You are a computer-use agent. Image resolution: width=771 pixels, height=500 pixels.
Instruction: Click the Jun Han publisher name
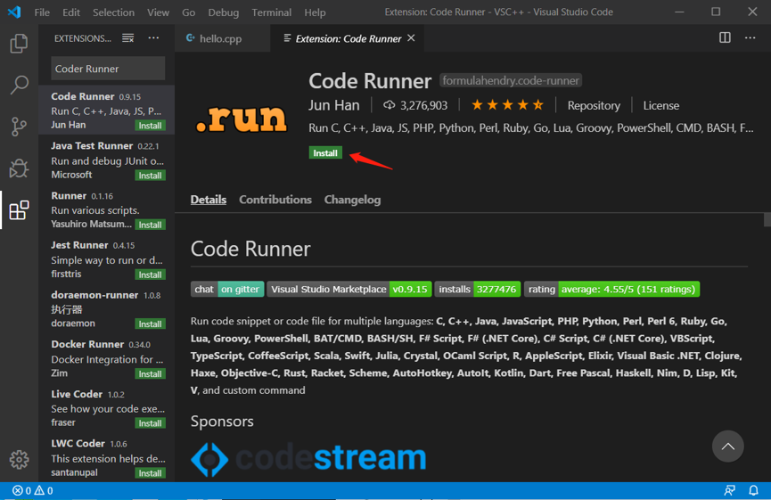coord(334,106)
